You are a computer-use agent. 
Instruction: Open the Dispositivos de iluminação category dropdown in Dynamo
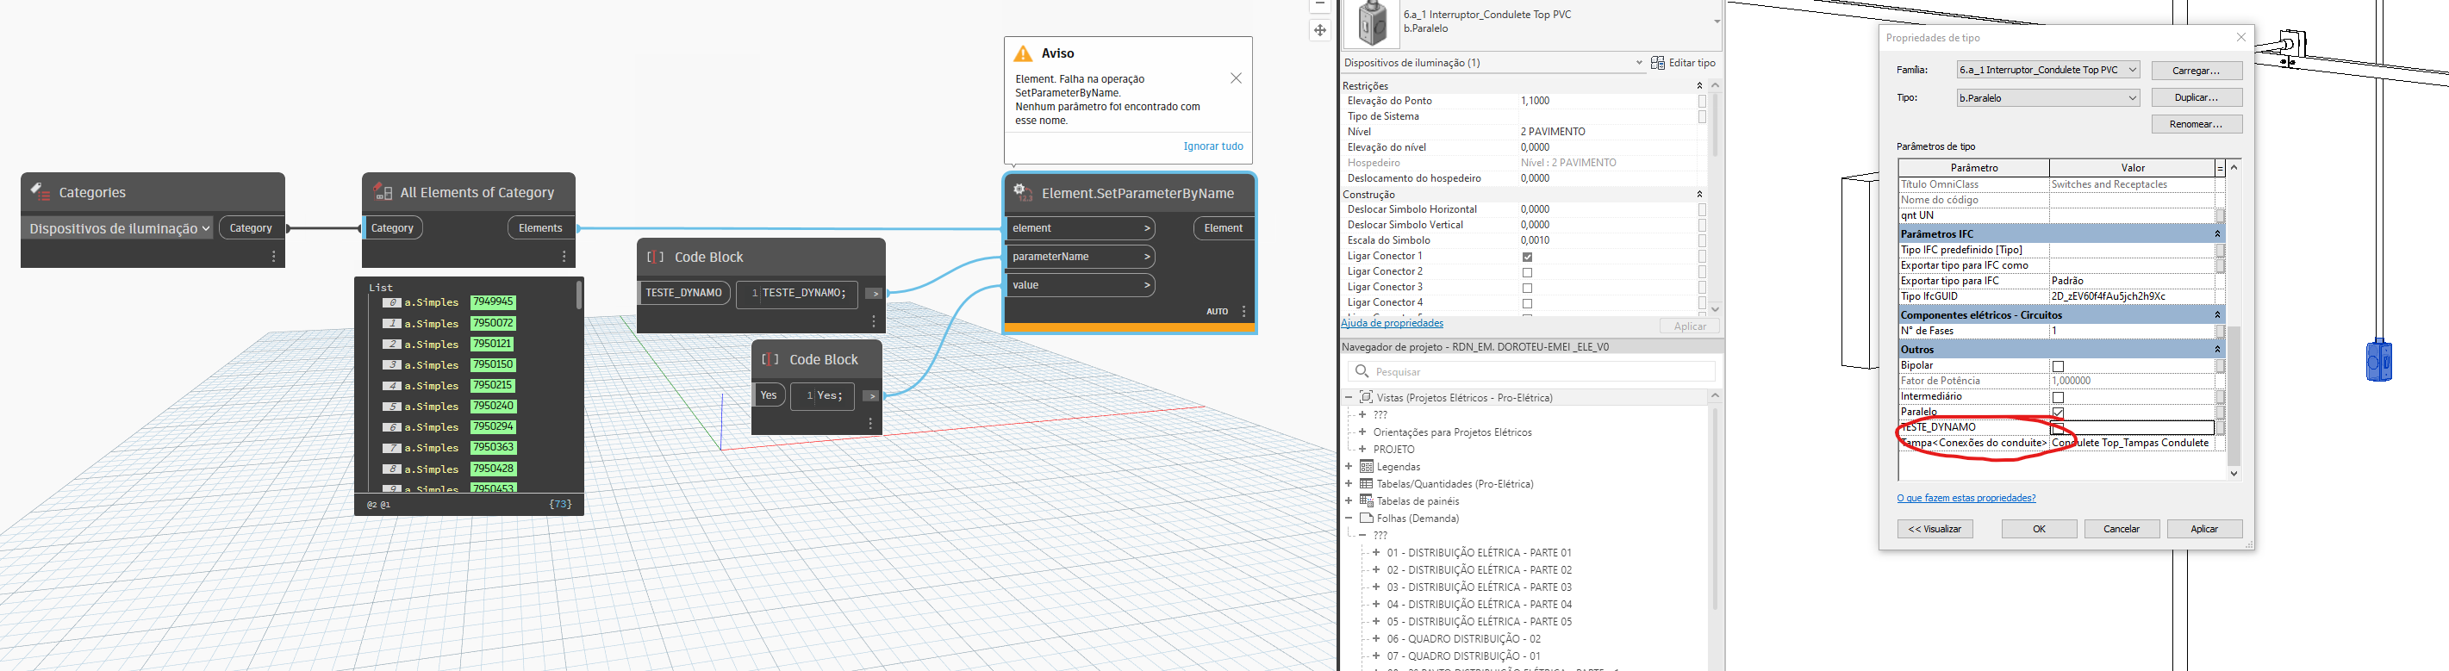pos(118,228)
